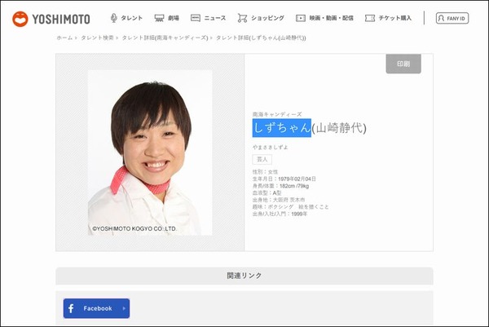Click the 出身/入社/入門 1999年 line
The image size is (489, 327).
coord(280,214)
